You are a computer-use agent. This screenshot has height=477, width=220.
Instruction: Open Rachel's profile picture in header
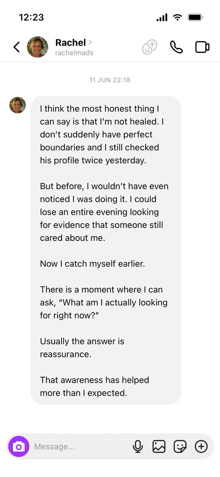coord(37,47)
